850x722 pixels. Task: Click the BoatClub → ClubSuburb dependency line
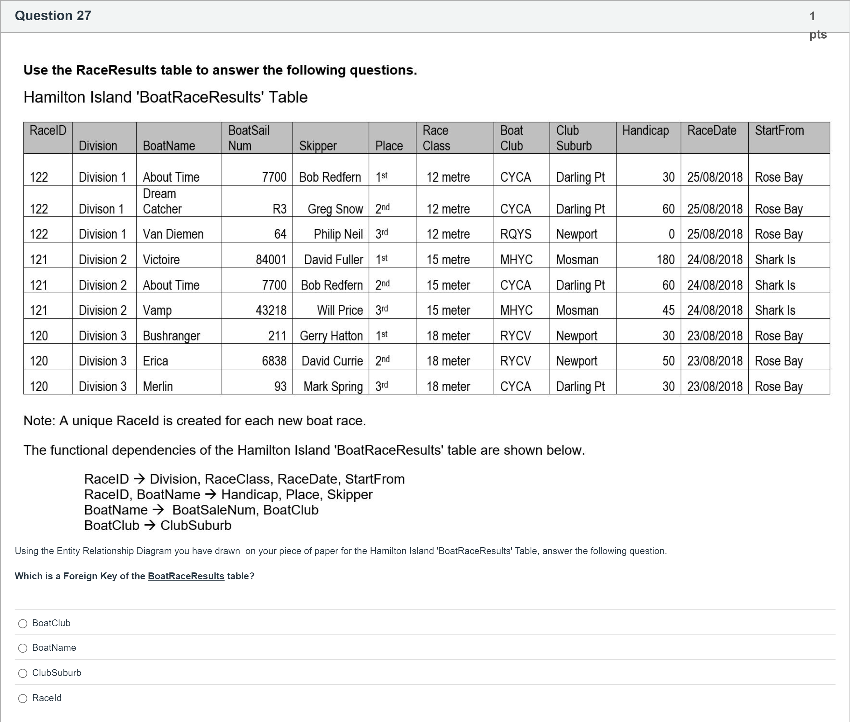158,525
